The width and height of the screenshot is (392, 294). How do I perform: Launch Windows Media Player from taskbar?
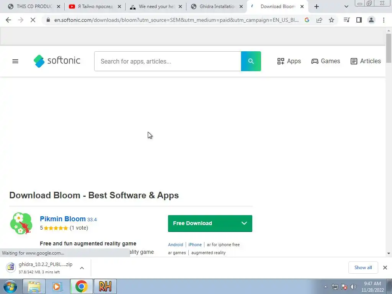point(57,286)
